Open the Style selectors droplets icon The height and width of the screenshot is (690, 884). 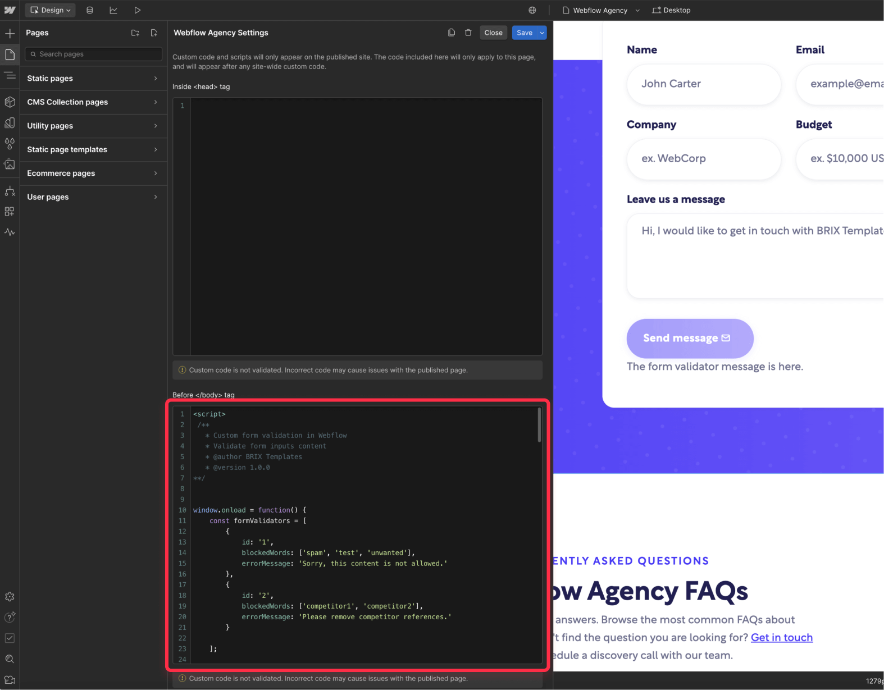click(10, 143)
